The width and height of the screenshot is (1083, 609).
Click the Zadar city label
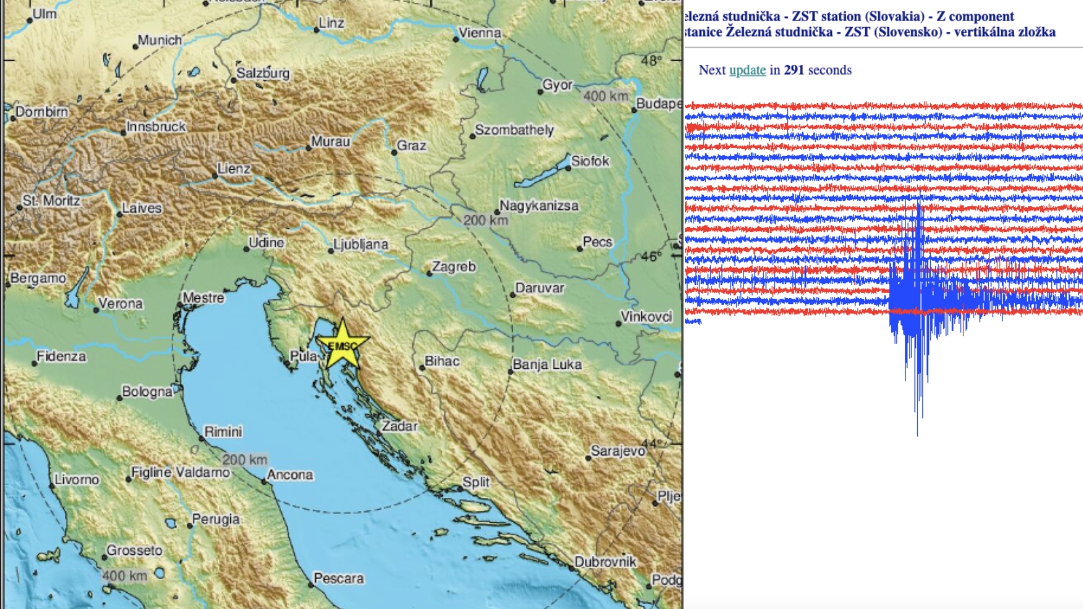400,426
